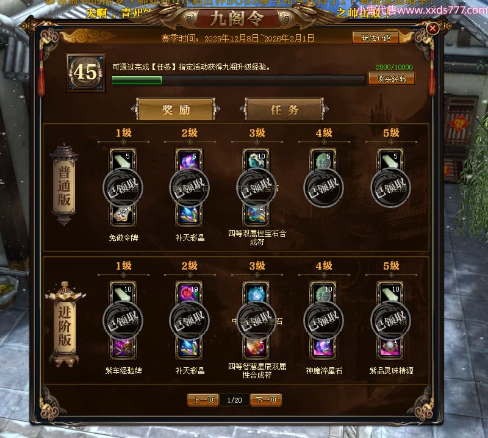Click the 免做令牌 icon in normal level 1
488x438 pixels.
click(x=123, y=215)
